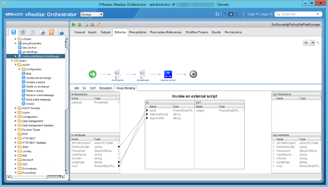328x187 pixels.
Task: Expand the vCenter folder
Action: (x=16, y=39)
